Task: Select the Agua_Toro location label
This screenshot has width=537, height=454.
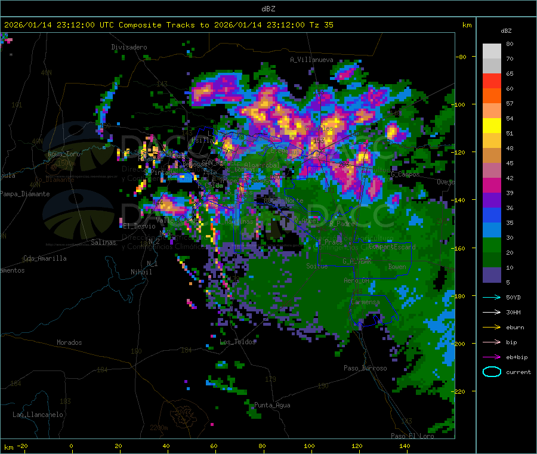Action: (64, 154)
